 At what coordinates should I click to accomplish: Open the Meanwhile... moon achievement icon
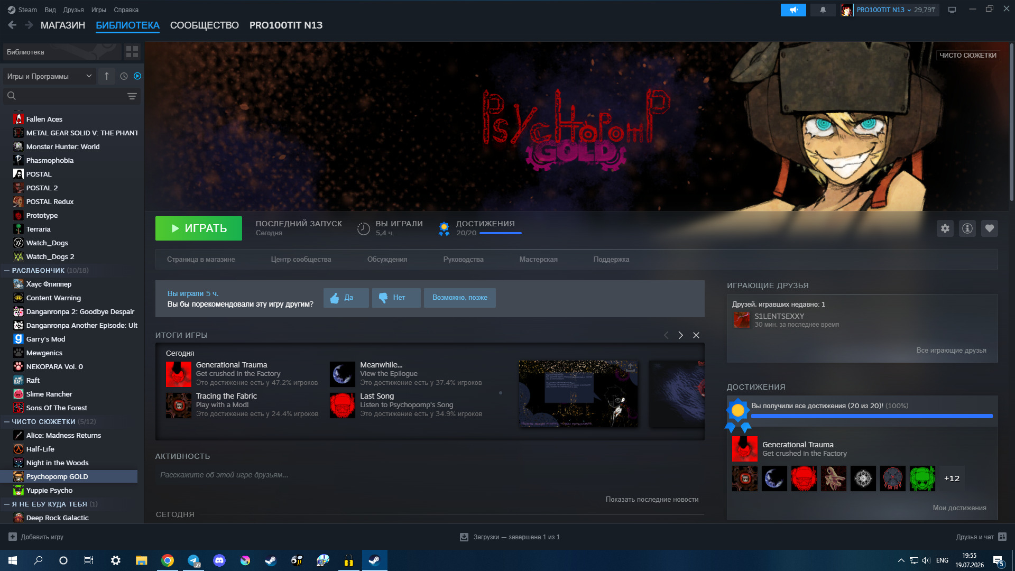coord(343,374)
